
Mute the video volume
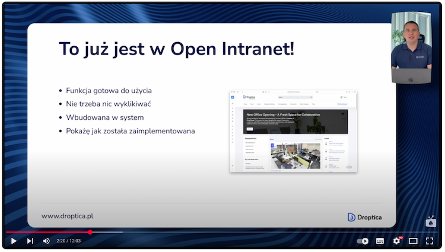coord(46,241)
